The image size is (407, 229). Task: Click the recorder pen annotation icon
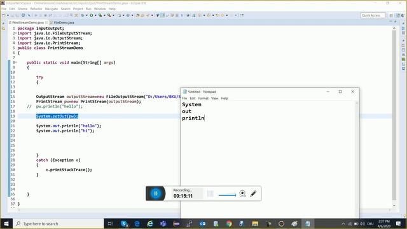[x=253, y=193]
